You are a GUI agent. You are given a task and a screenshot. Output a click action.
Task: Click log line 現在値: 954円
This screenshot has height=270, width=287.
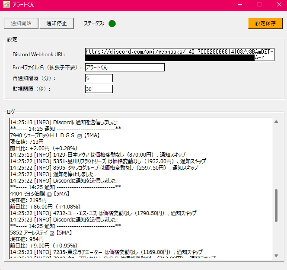point(27,239)
